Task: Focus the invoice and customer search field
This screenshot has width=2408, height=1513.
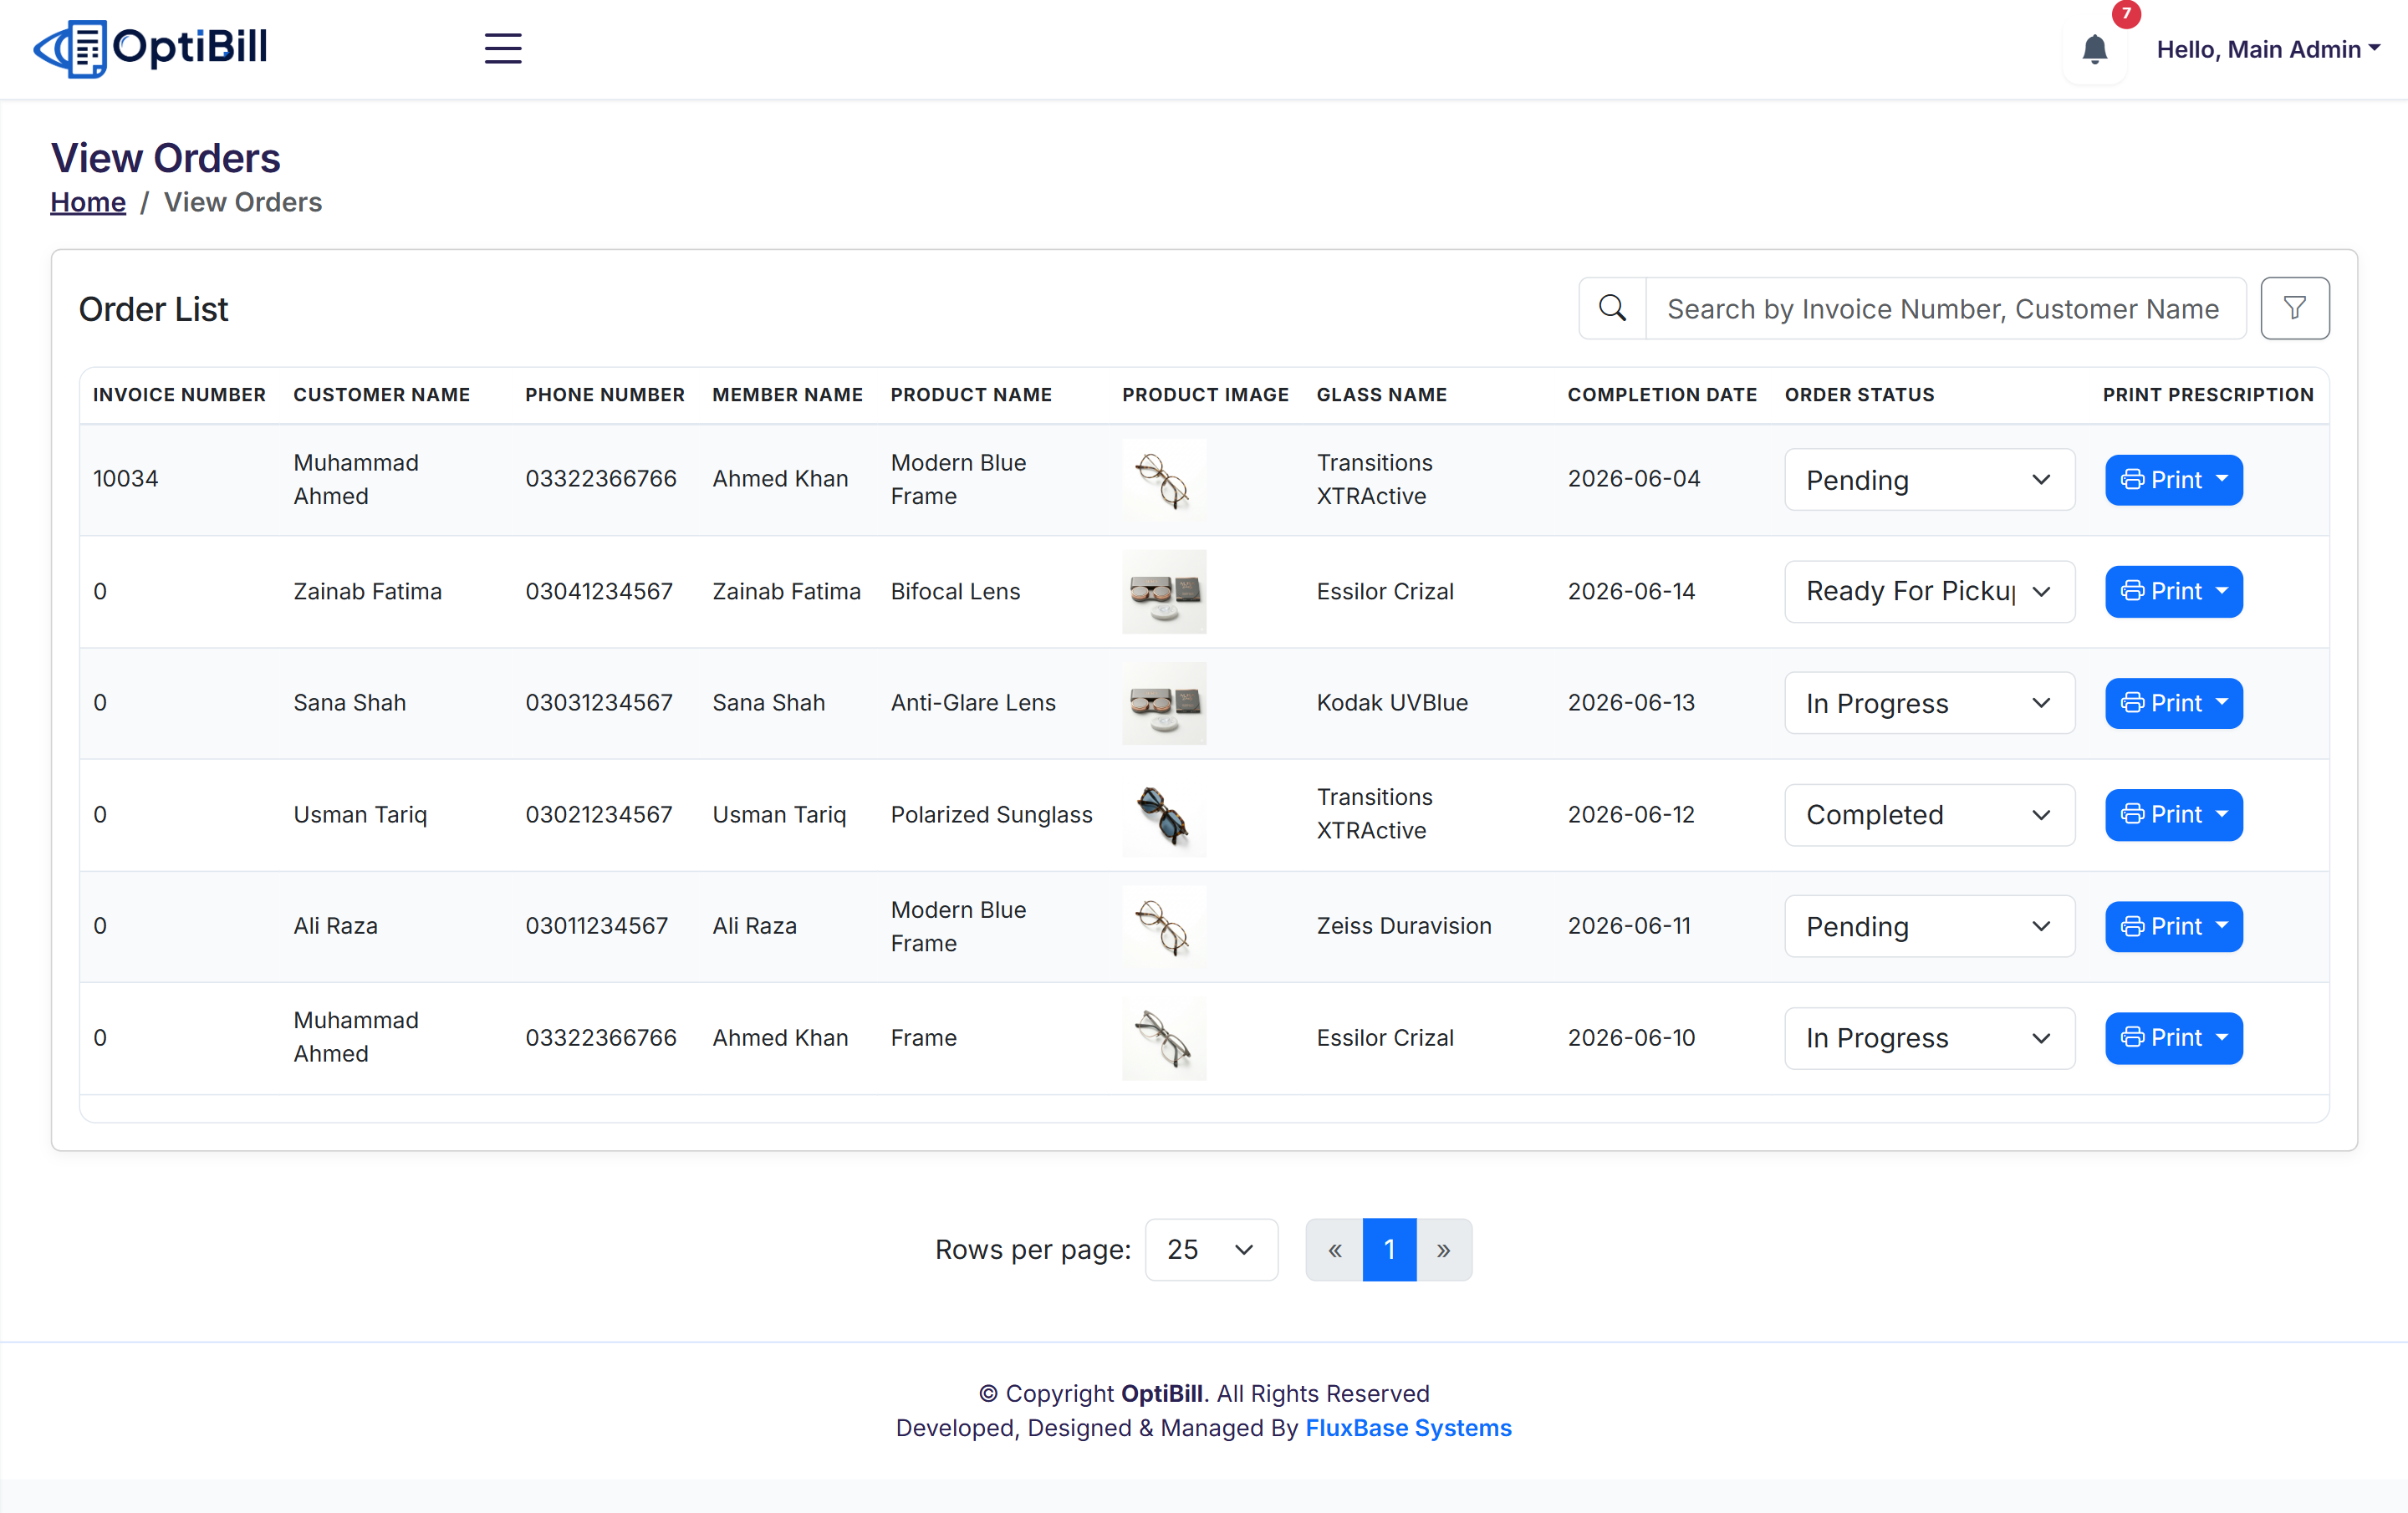Action: (1945, 308)
